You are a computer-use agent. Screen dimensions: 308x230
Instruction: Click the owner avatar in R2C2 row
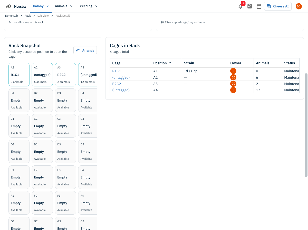[x=233, y=84]
